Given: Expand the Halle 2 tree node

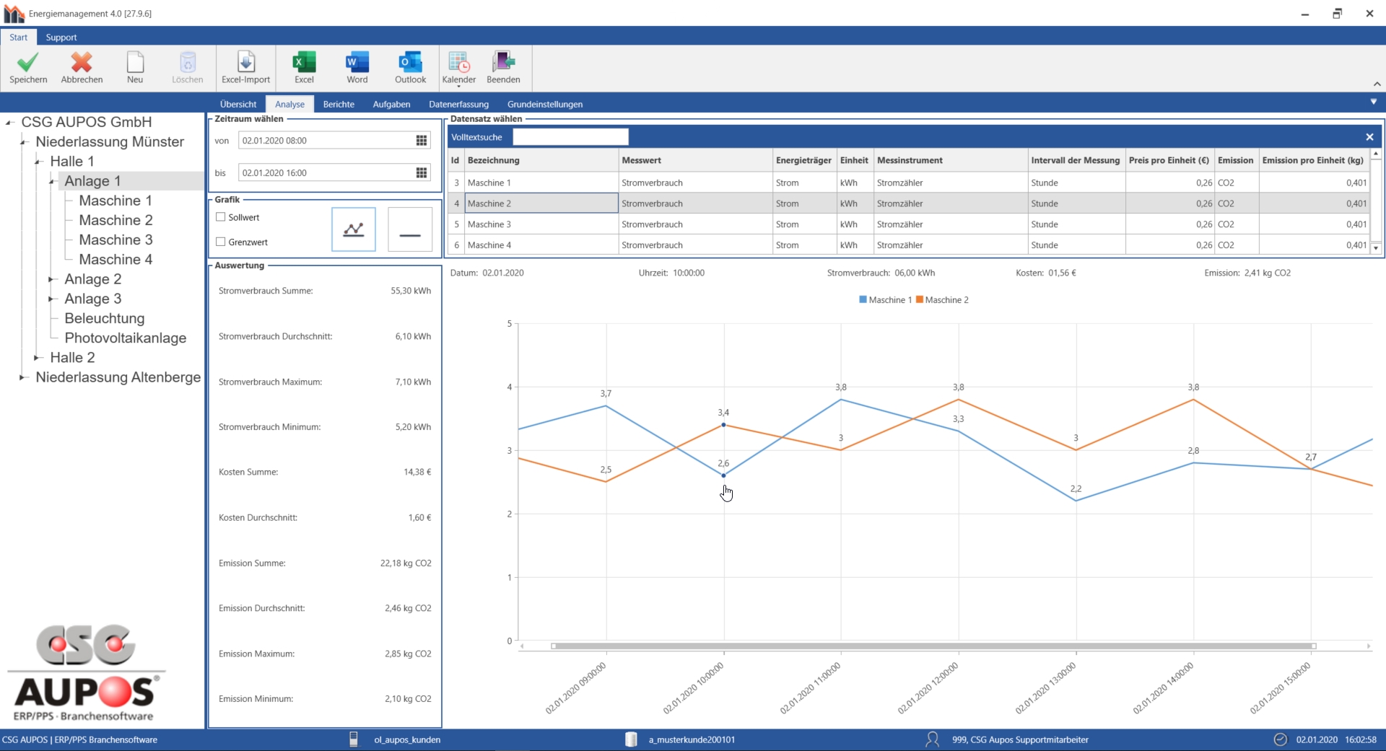Looking at the screenshot, I should (x=38, y=358).
